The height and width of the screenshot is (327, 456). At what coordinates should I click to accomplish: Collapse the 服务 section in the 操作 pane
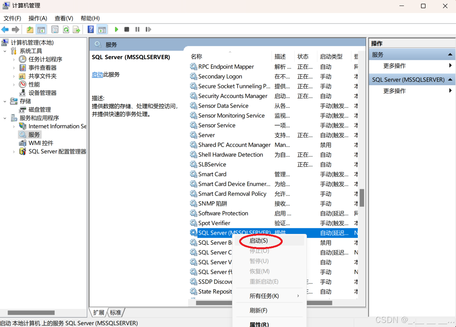[450, 55]
